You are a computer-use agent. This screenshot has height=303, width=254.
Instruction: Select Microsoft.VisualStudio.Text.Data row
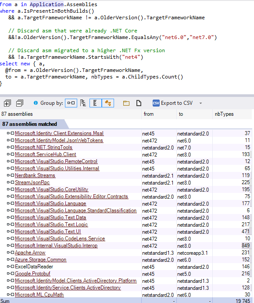point(126,217)
